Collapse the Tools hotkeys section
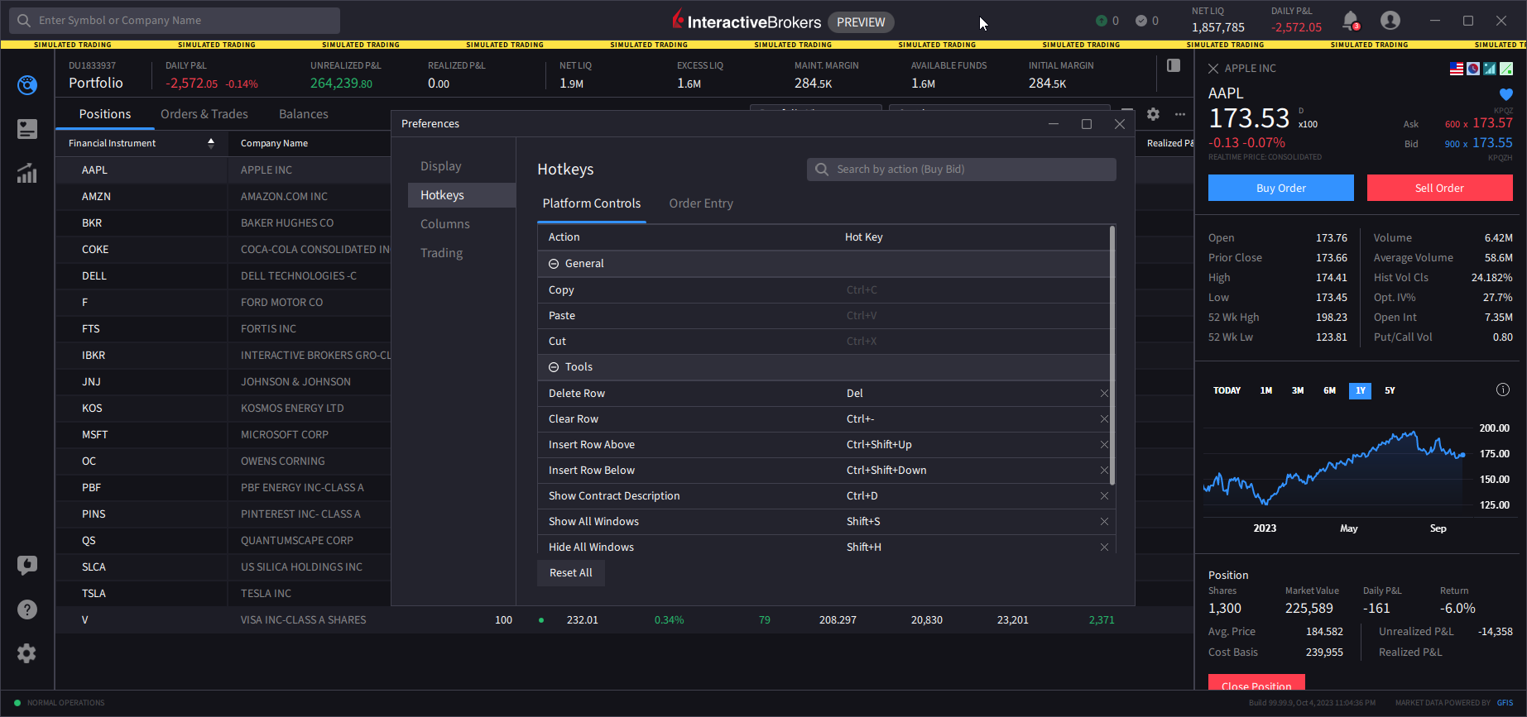The image size is (1527, 717). pos(554,367)
